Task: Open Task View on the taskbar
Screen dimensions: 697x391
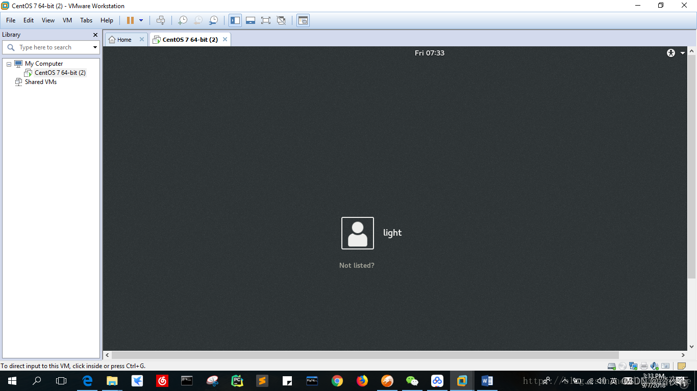Action: click(61, 381)
